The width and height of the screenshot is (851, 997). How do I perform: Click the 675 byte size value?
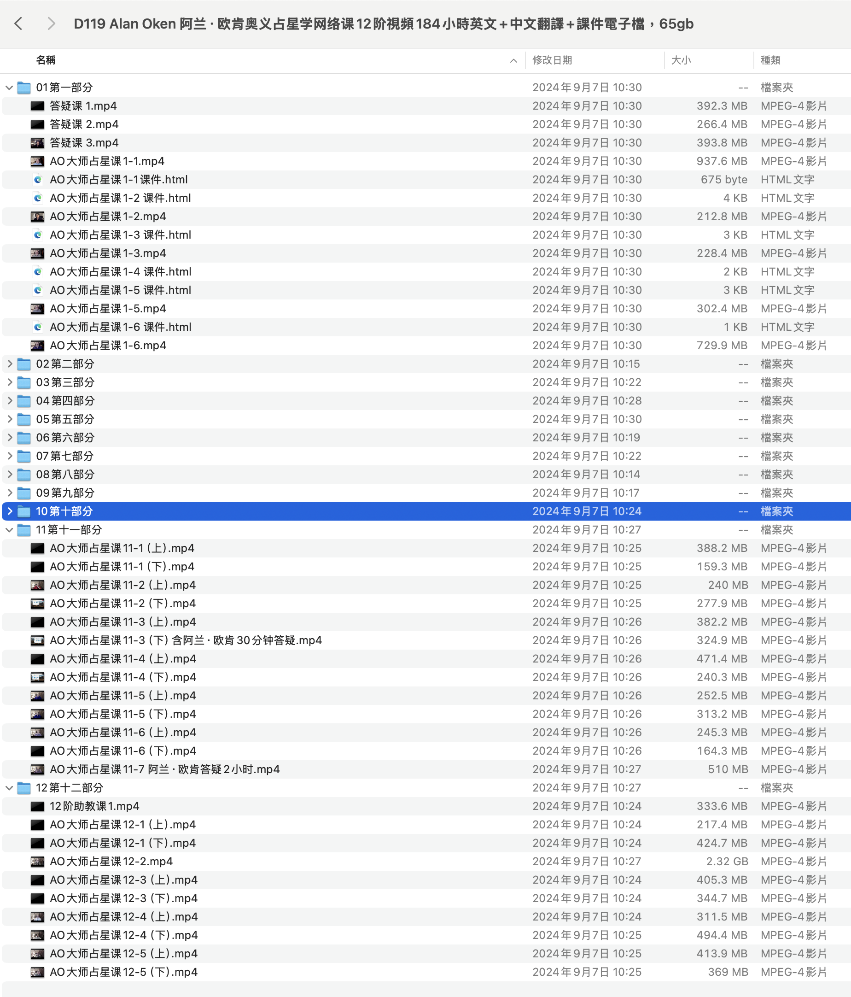click(724, 180)
